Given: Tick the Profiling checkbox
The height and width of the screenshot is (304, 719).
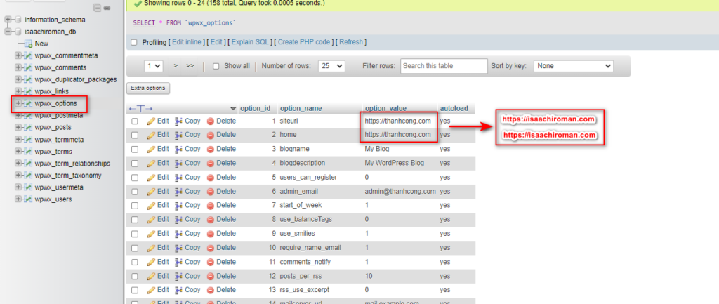Looking at the screenshot, I should 134,42.
